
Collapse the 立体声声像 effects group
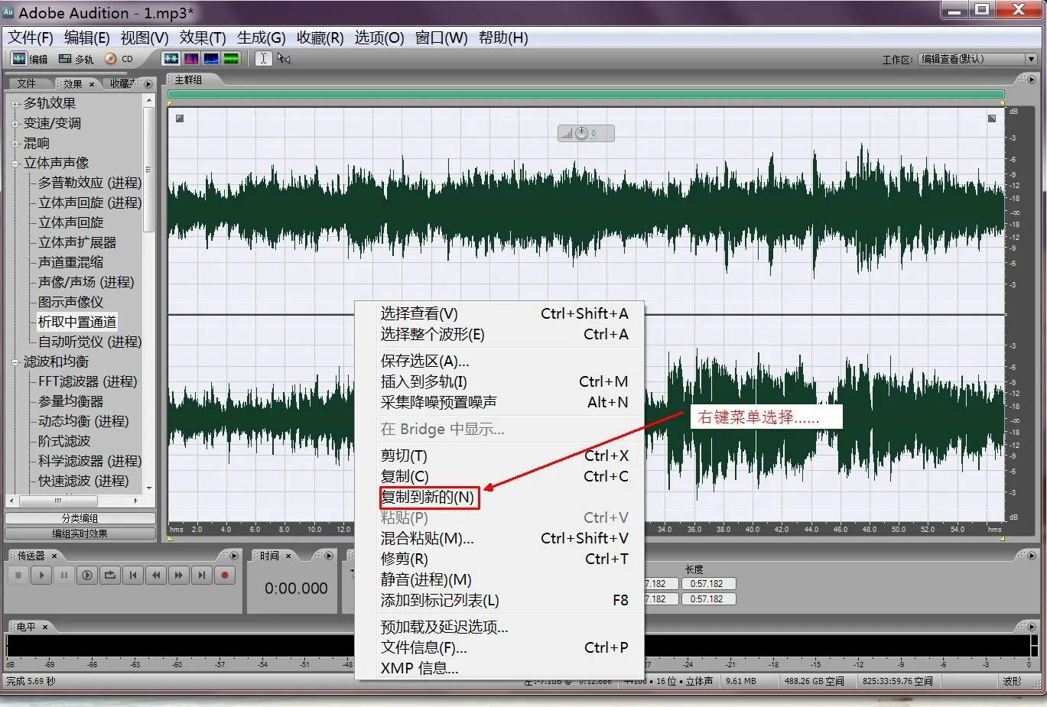[15, 164]
